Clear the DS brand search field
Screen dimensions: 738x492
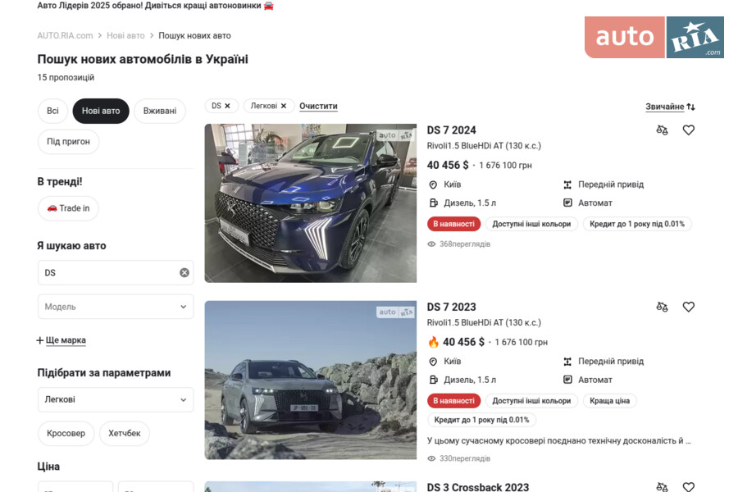pos(184,272)
